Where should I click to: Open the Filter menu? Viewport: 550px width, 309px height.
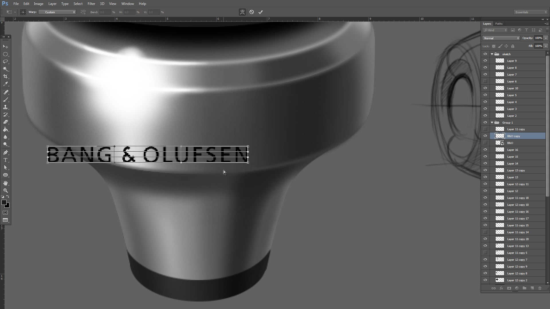click(x=91, y=4)
